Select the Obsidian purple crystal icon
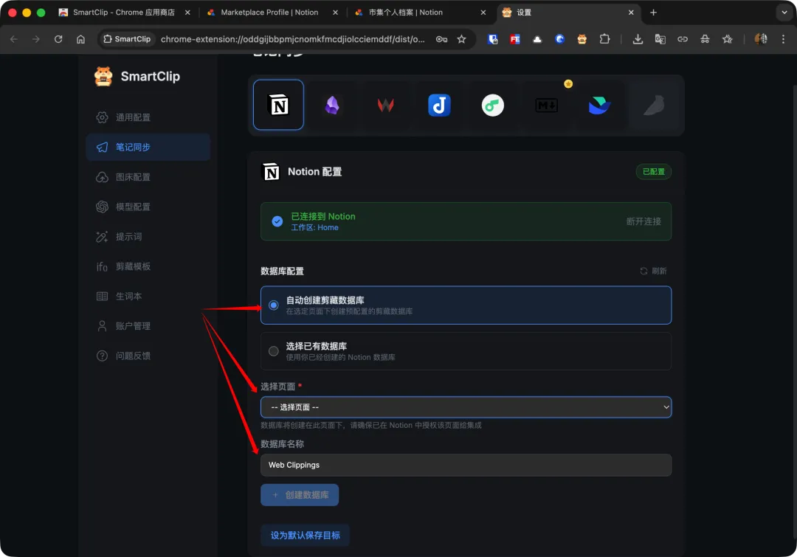The image size is (797, 557). 332,105
